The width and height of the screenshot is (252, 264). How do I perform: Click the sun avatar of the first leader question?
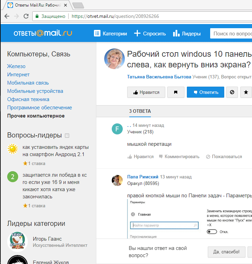13,149
